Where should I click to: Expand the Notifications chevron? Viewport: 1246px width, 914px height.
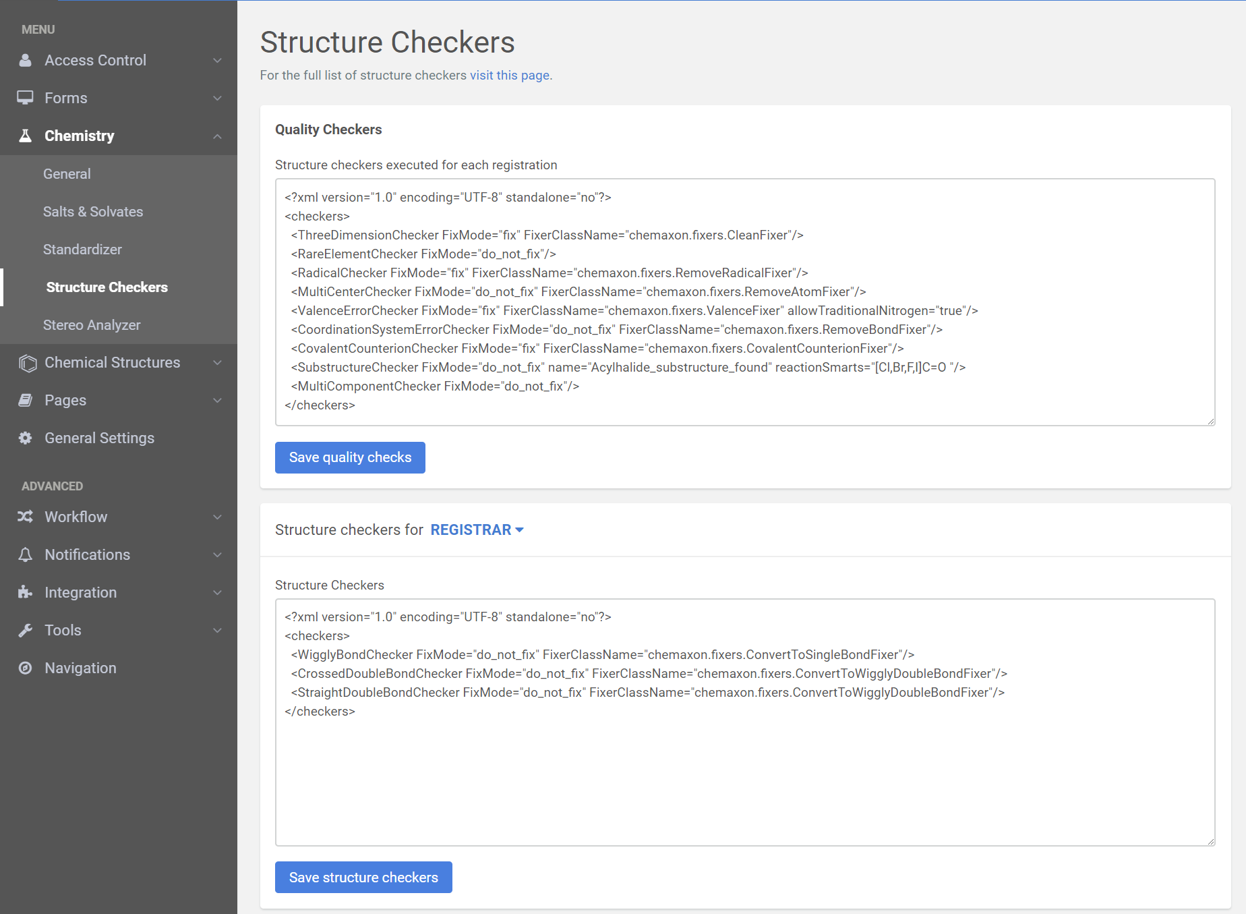pos(217,554)
